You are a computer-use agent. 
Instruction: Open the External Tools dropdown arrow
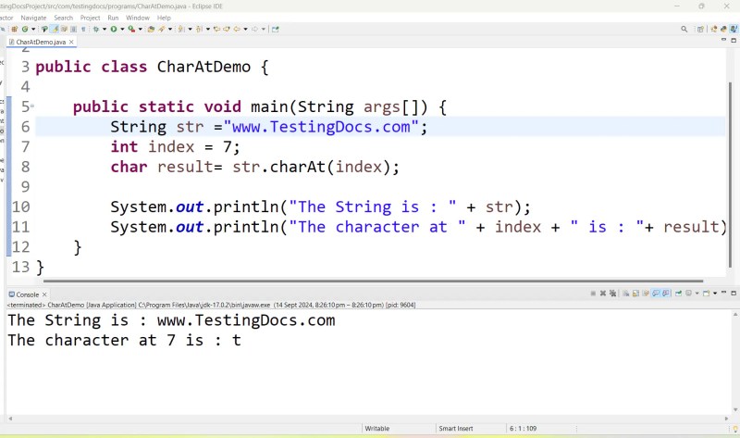pyautogui.click(x=141, y=30)
